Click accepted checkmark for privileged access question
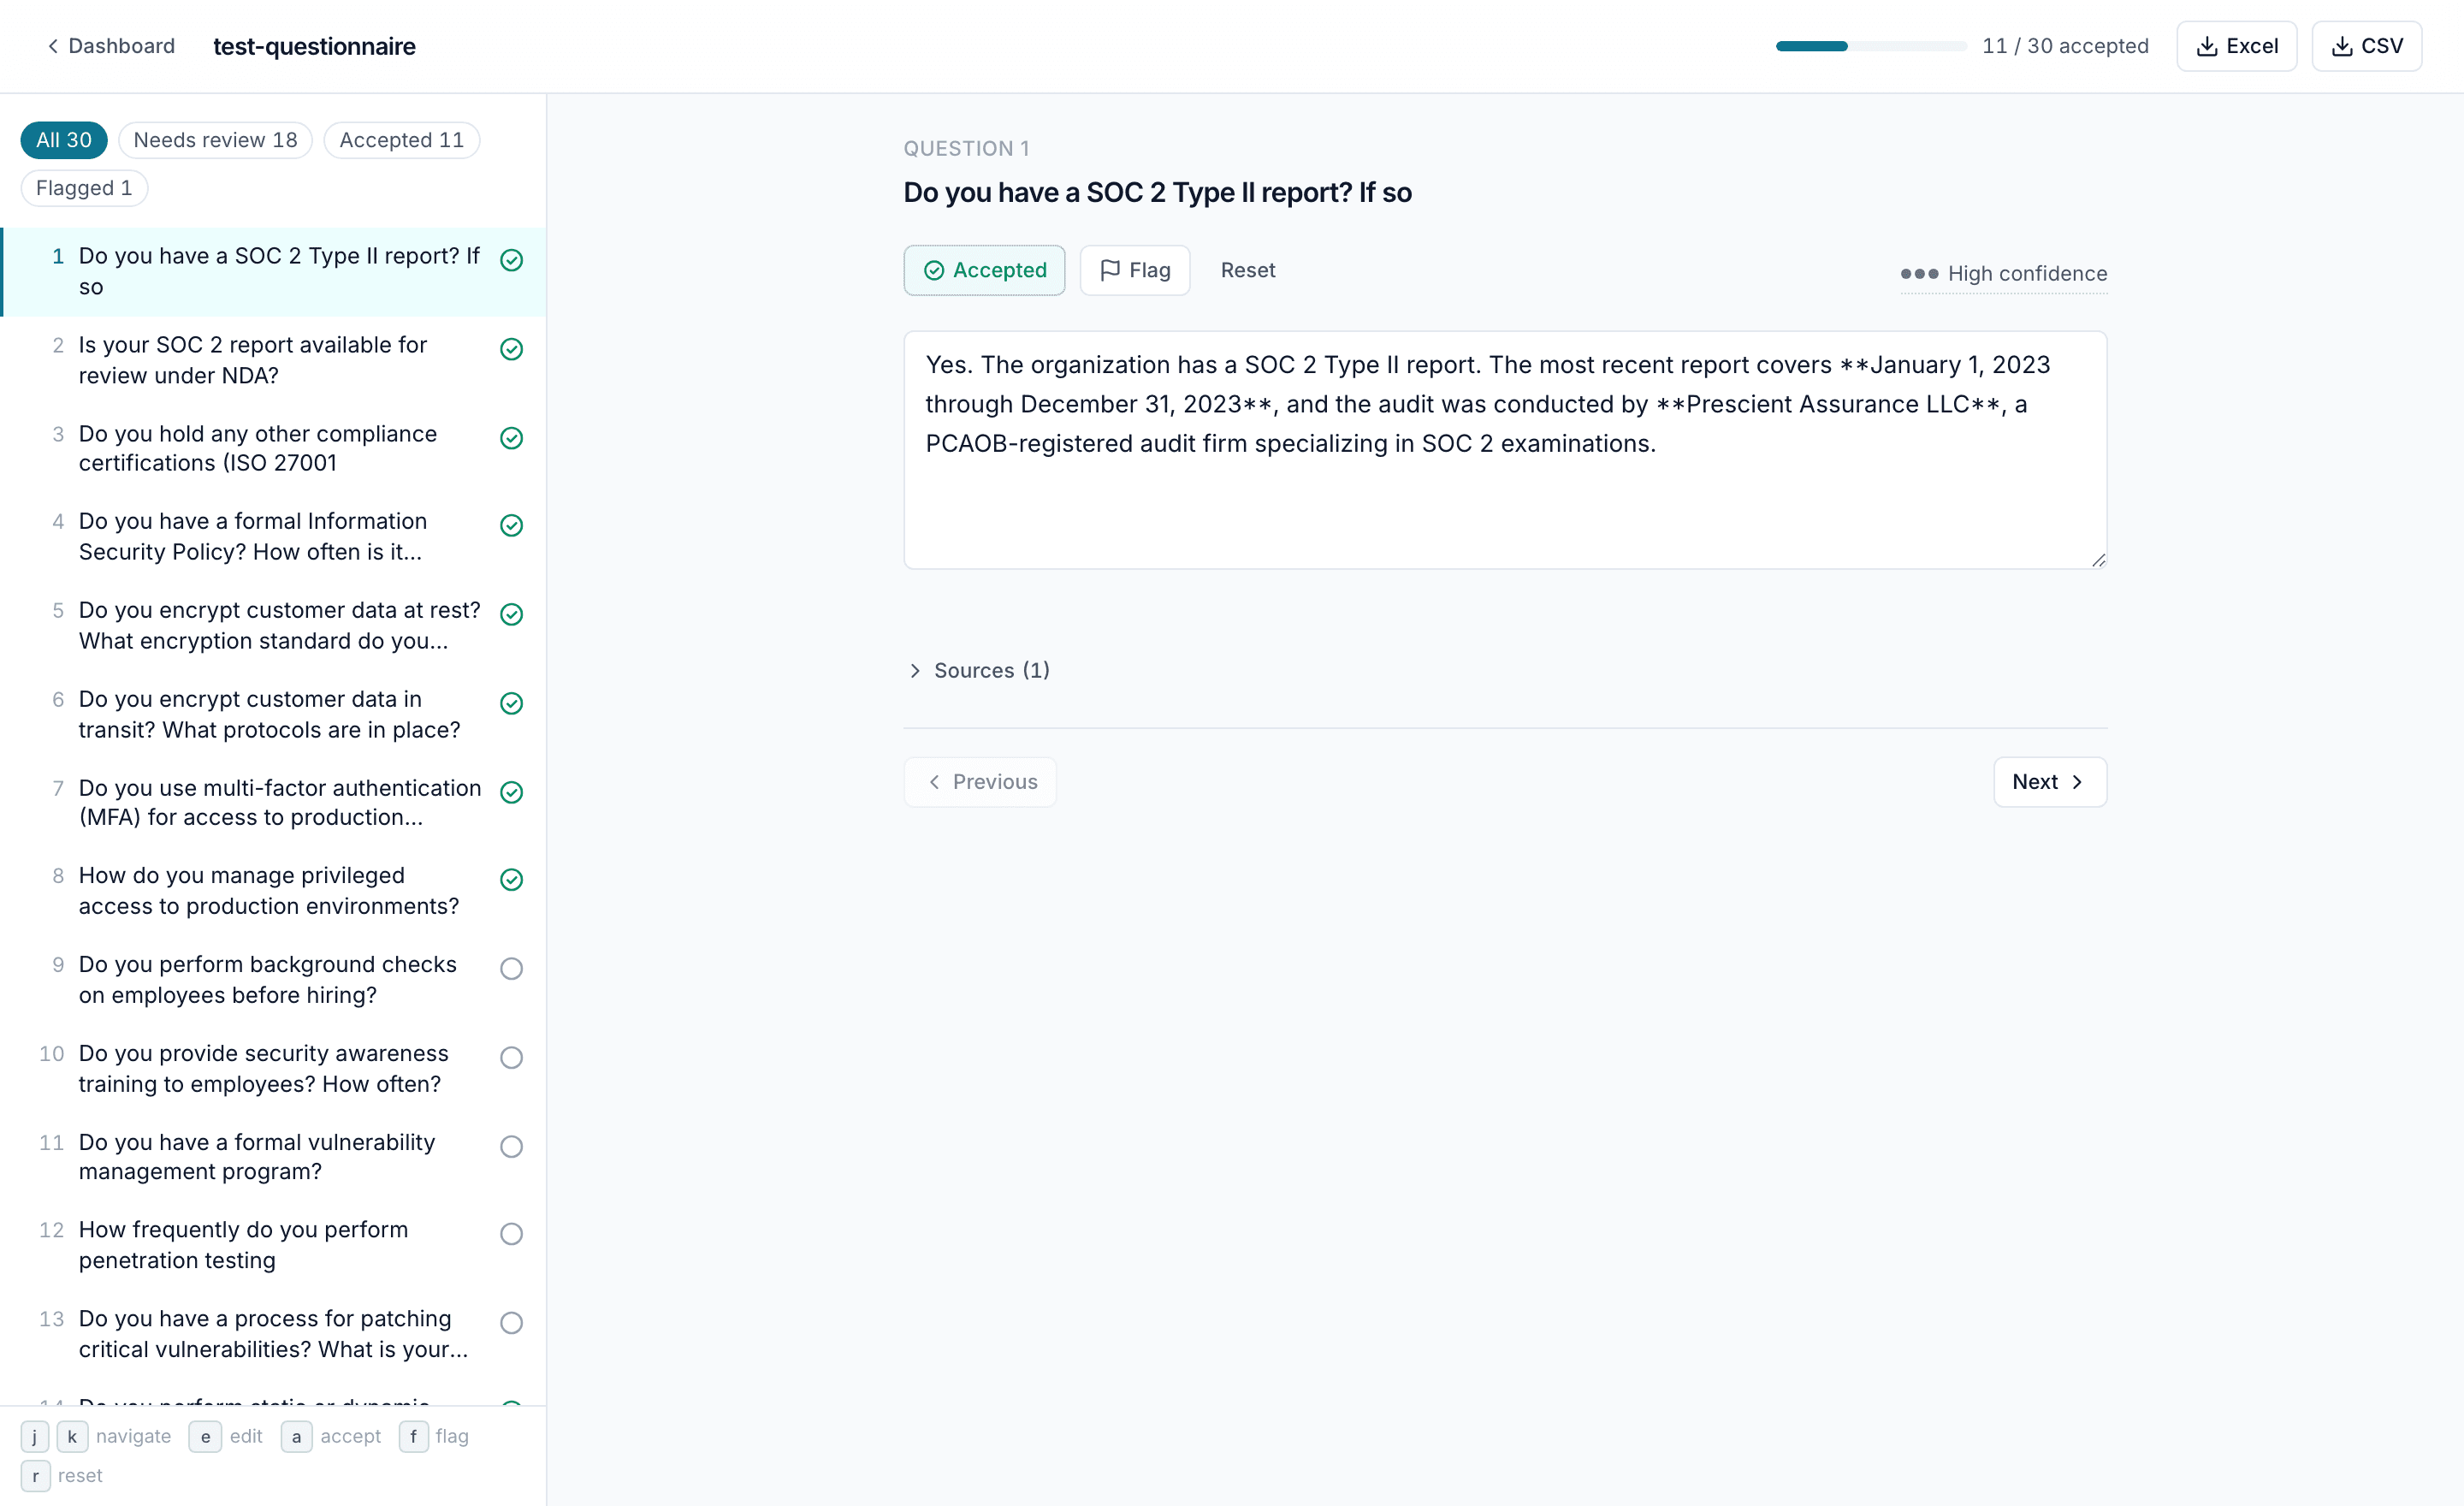The image size is (2464, 1506). 511,879
